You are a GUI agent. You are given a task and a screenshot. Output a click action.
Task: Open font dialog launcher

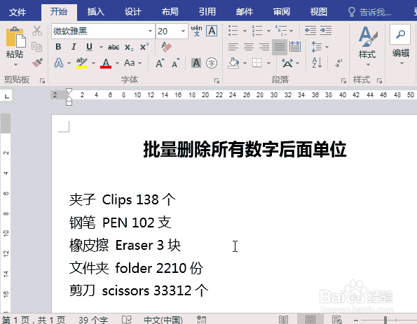(217, 80)
